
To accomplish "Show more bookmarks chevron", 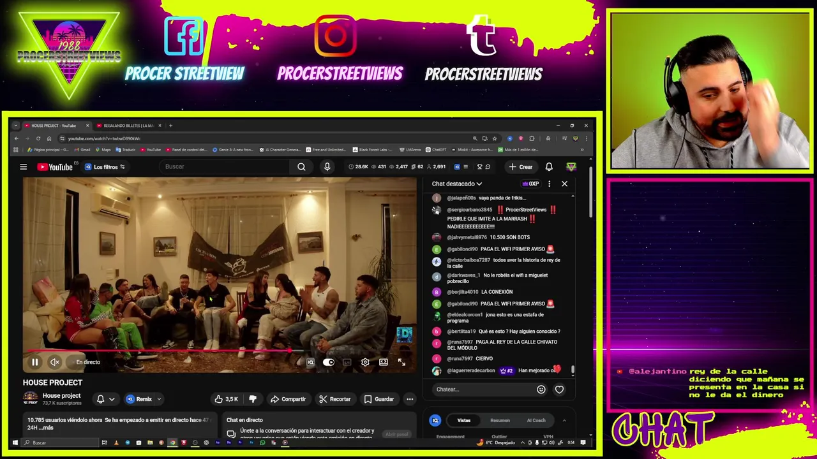I will click(x=581, y=150).
